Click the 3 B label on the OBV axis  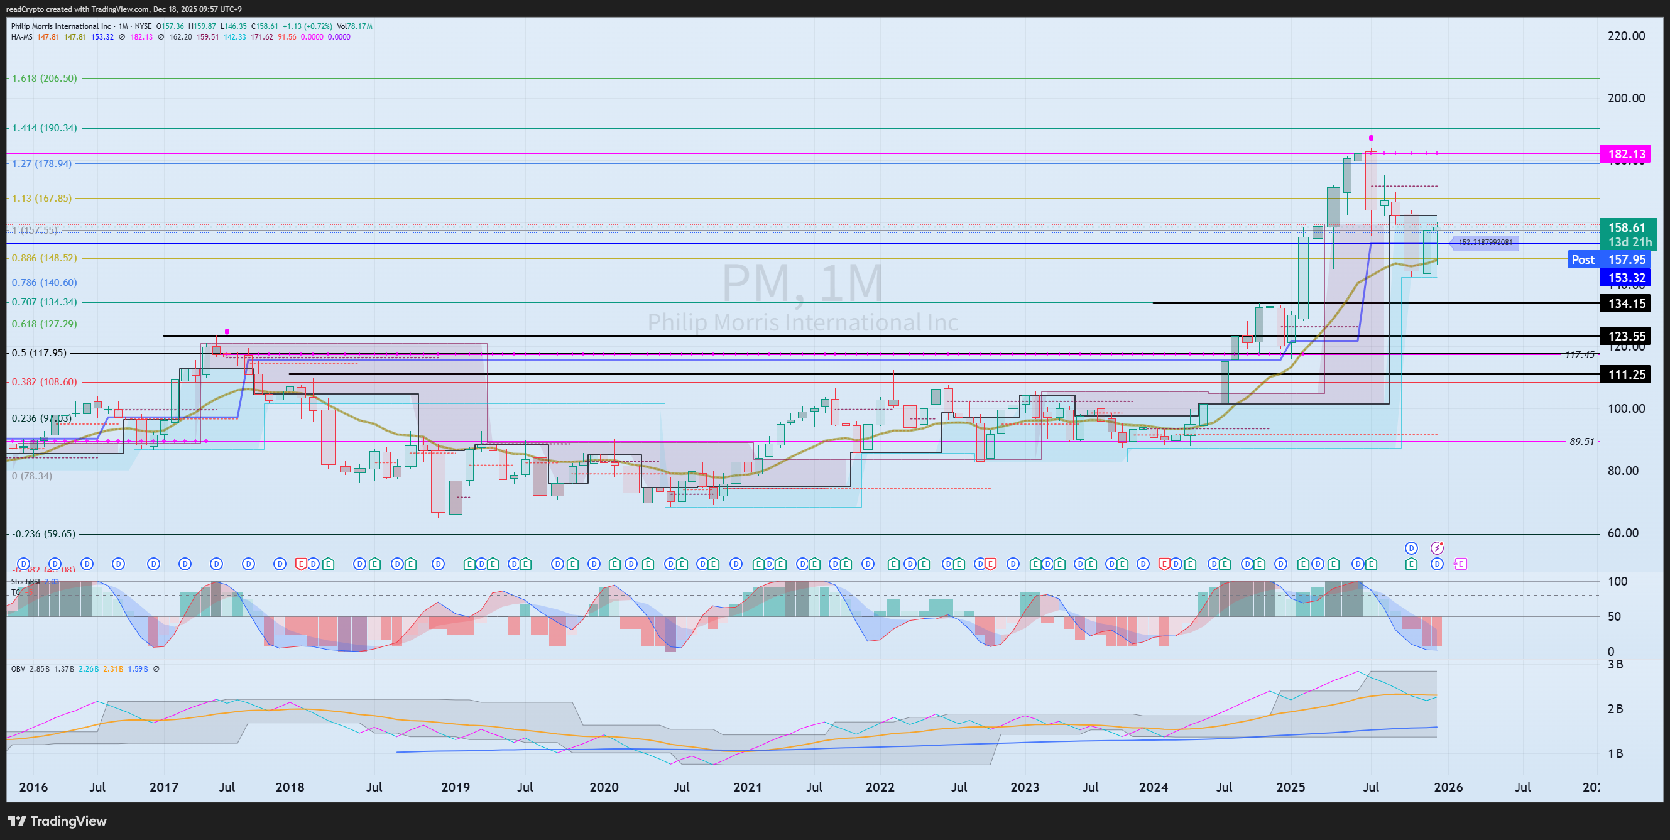[x=1615, y=663]
